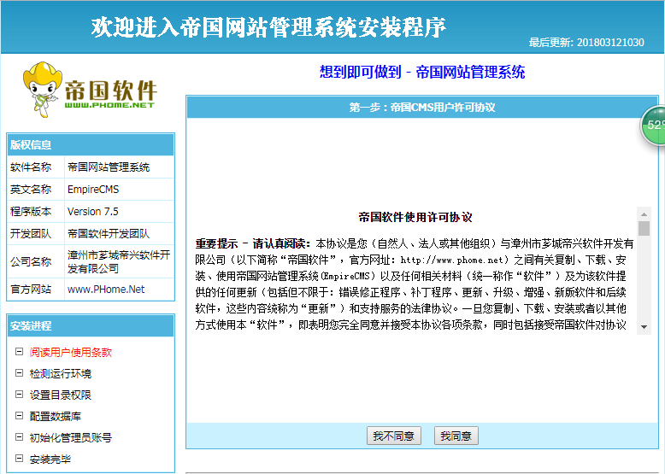Click the expand box beside 设置目录权限
This screenshot has height=474, width=665.
19,395
